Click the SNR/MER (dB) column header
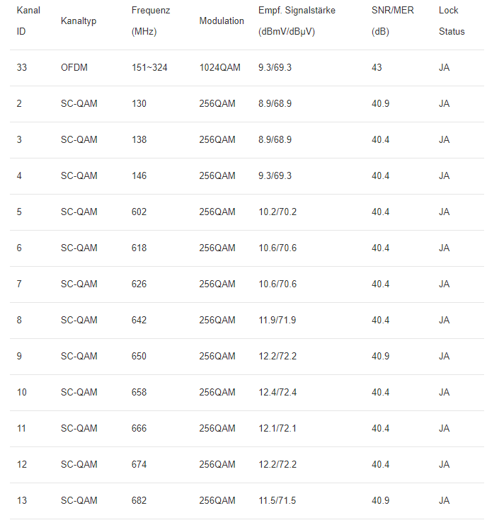Image resolution: width=499 pixels, height=525 pixels. pyautogui.click(x=393, y=21)
